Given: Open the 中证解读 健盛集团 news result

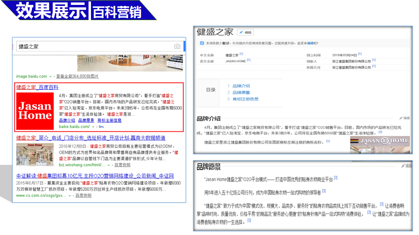Looking at the screenshot, I should [x=94, y=176].
